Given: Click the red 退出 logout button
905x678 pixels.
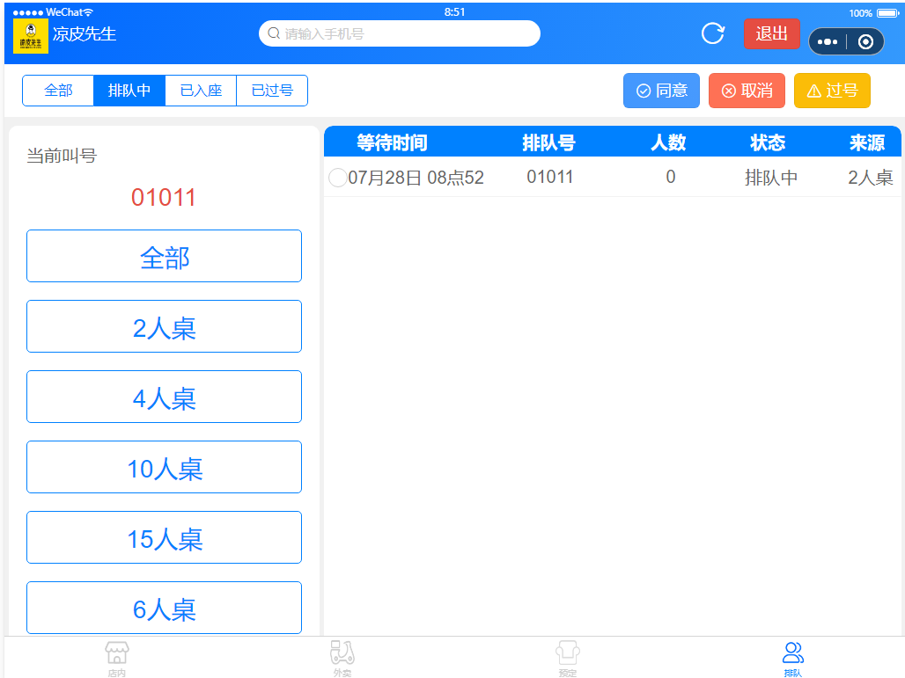Looking at the screenshot, I should coord(771,34).
